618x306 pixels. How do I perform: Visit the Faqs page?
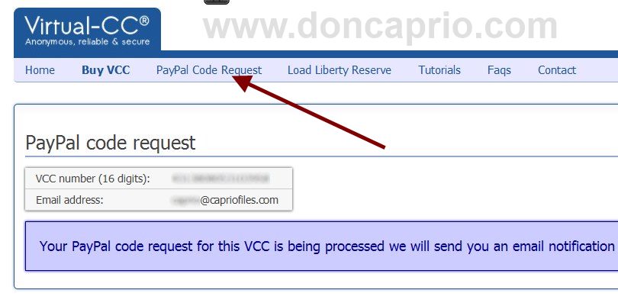point(499,70)
